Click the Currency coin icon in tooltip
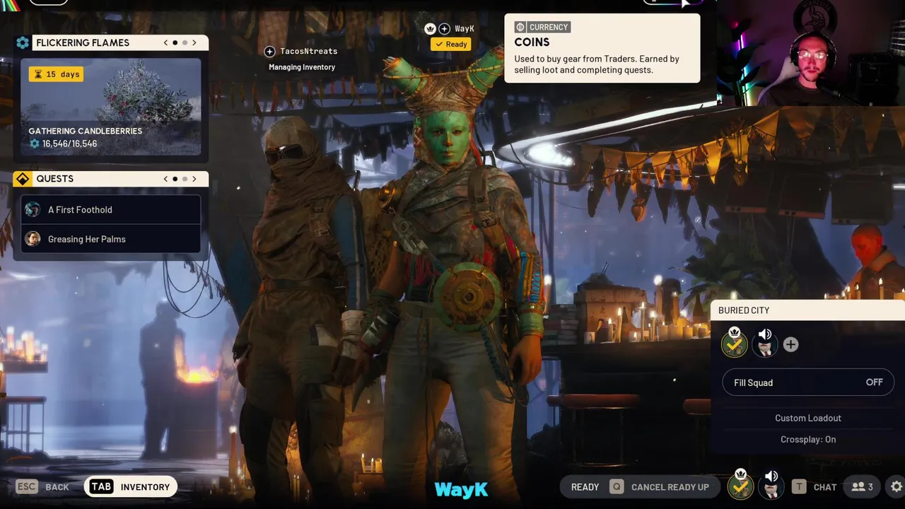 pyautogui.click(x=520, y=27)
